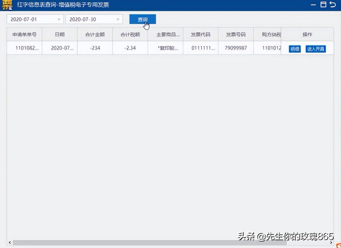This screenshot has width=341, height=248.
Task: Open the end date dropdown showing 2020-07-30
Action: pyautogui.click(x=118, y=19)
